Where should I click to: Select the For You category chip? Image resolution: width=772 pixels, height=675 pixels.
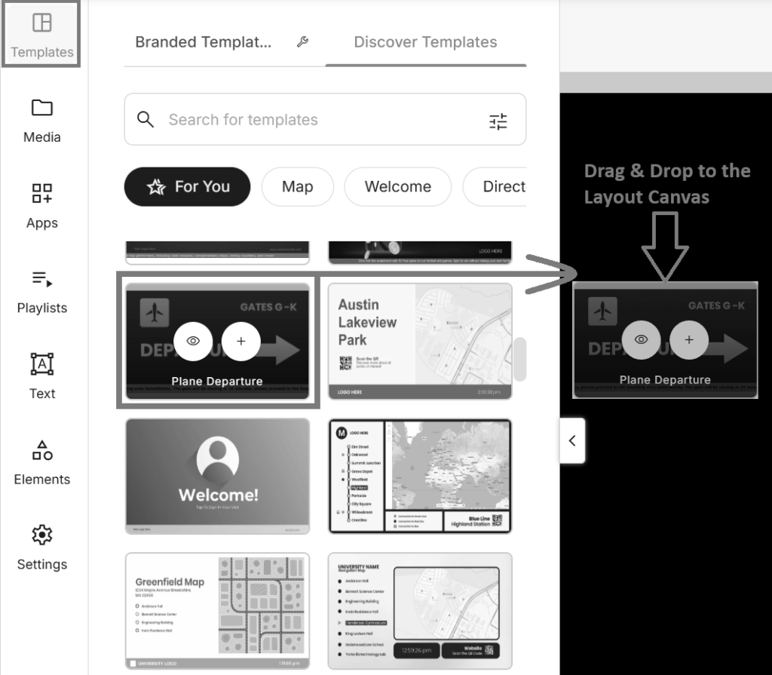pos(187,187)
